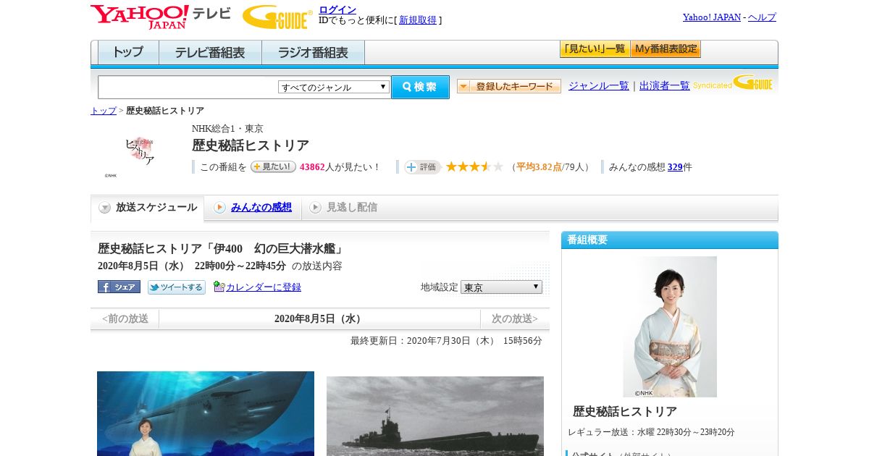869x456 pixels.
Task: Open the ジャンル一覧 link
Action: point(599,85)
